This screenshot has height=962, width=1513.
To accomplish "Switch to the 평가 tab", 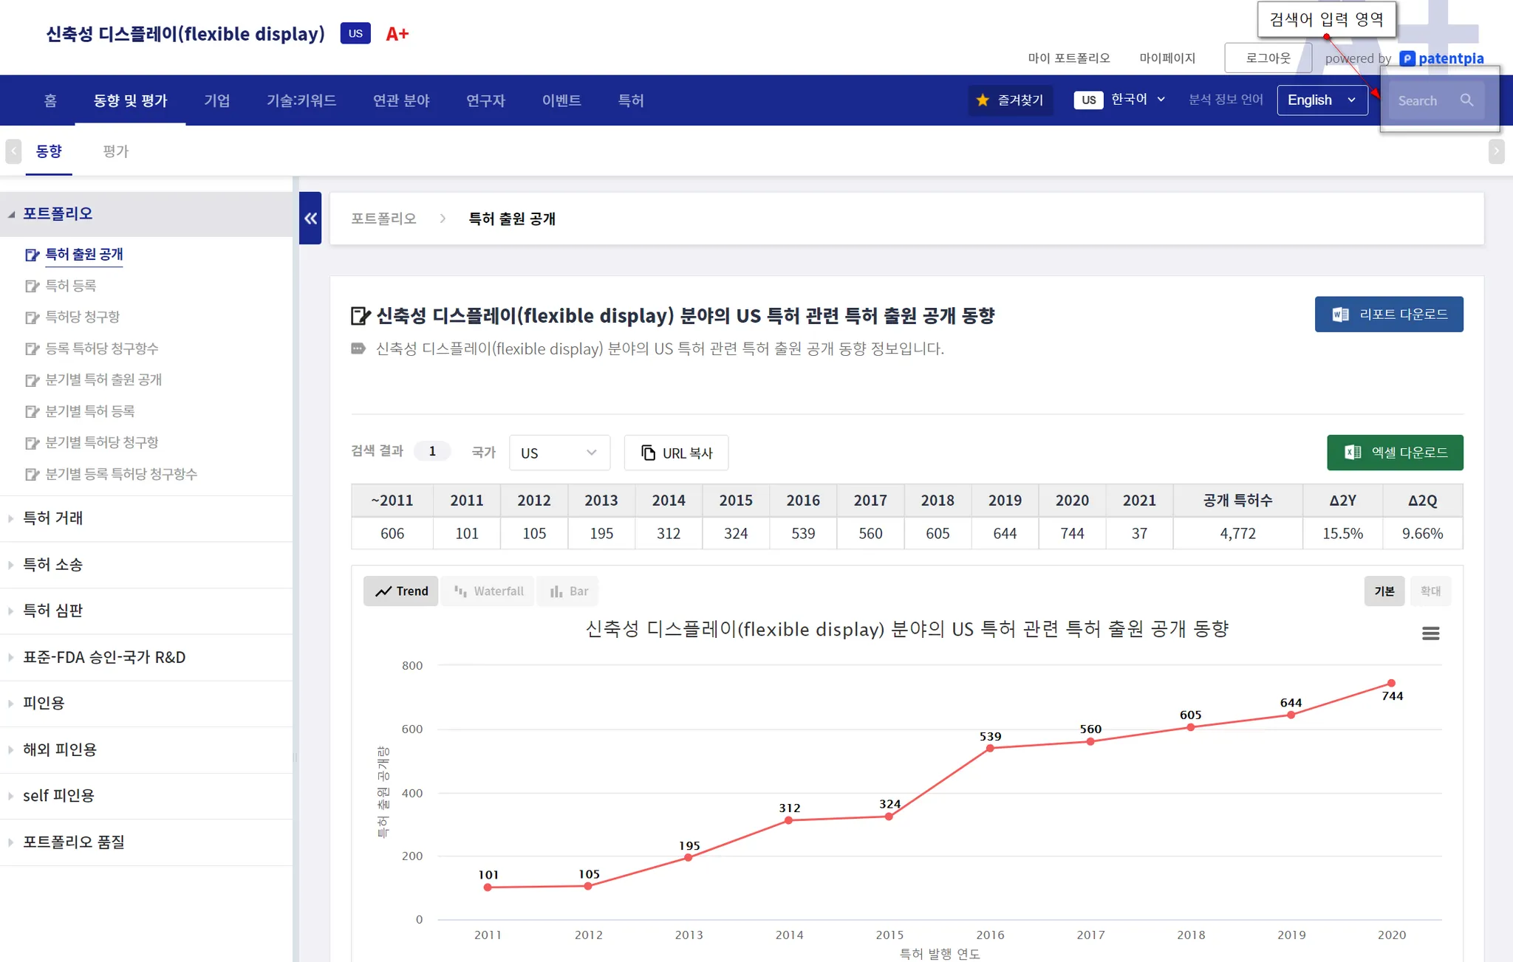I will pyautogui.click(x=115, y=151).
